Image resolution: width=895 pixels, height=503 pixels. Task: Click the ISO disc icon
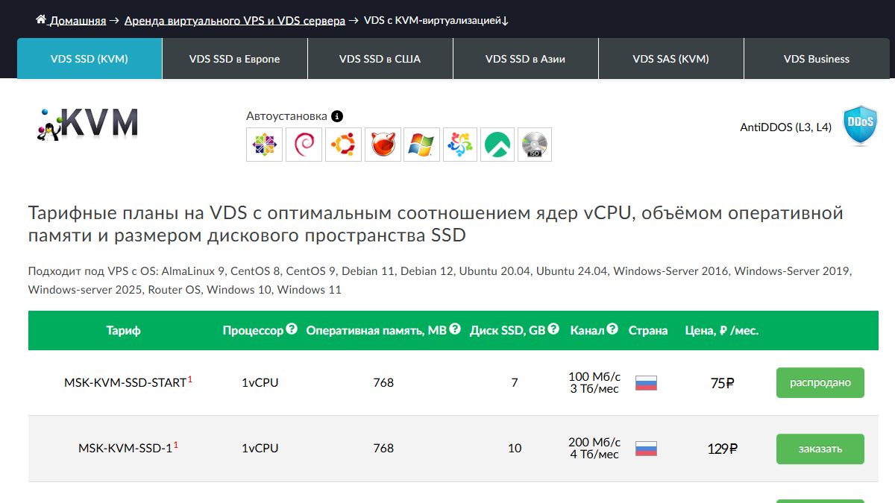pos(535,145)
